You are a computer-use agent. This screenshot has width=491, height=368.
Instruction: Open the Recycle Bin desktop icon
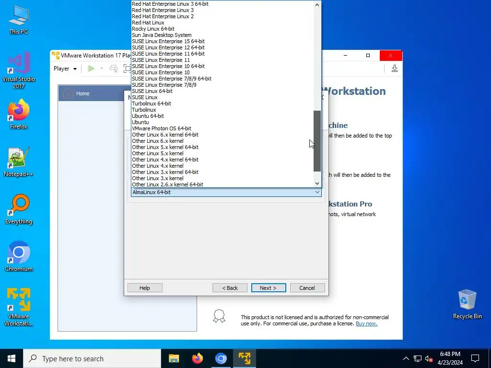click(x=467, y=304)
